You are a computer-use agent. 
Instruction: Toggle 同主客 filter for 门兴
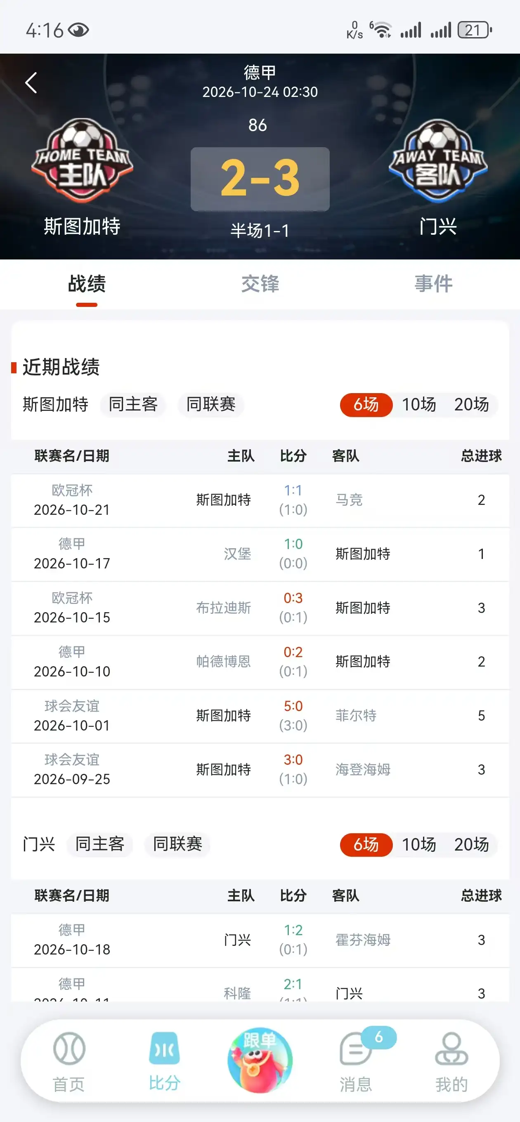[x=100, y=844]
